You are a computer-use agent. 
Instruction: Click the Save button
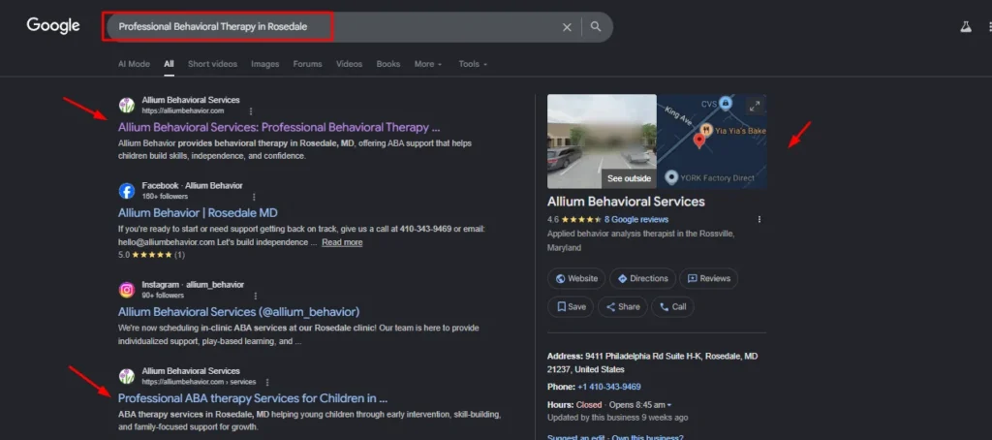[x=571, y=307]
